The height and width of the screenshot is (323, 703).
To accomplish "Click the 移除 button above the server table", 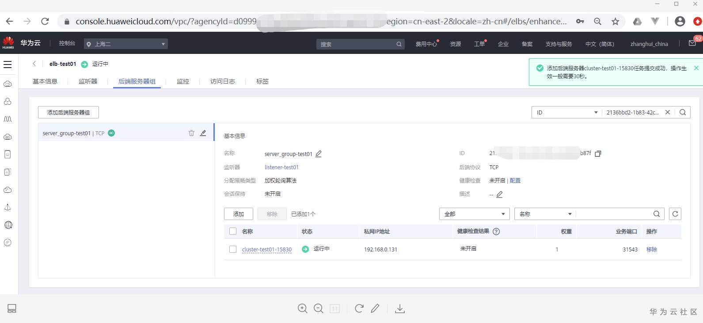I will (272, 214).
